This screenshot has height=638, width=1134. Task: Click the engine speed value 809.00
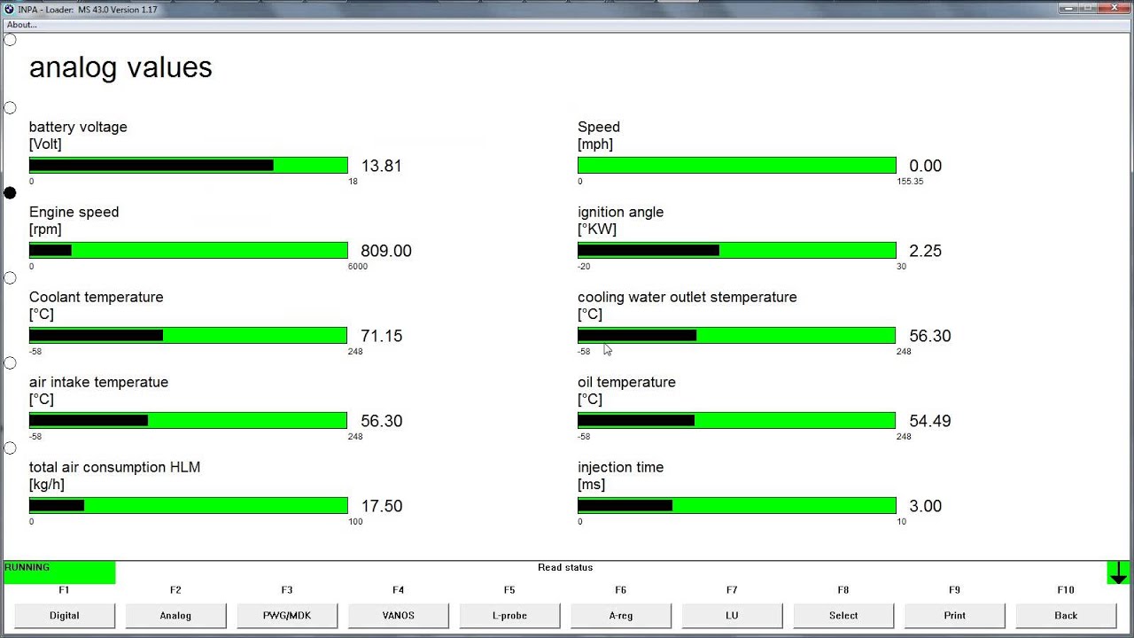click(x=386, y=251)
